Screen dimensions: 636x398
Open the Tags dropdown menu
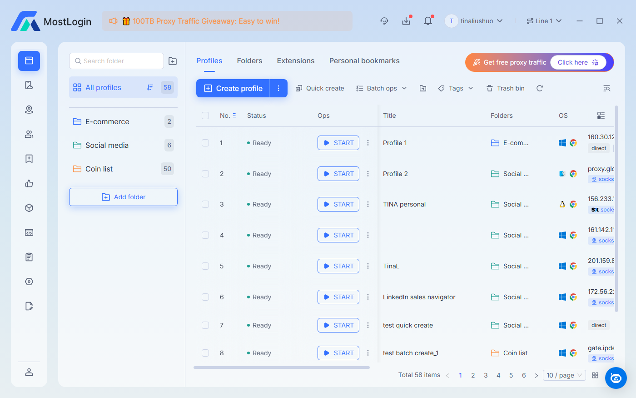pos(456,88)
